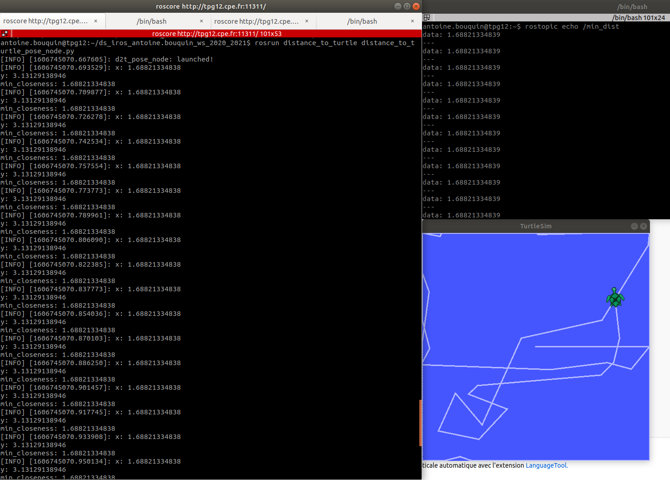
Task: Click the terminal grouping icon in the red title bar
Action: [5, 33]
